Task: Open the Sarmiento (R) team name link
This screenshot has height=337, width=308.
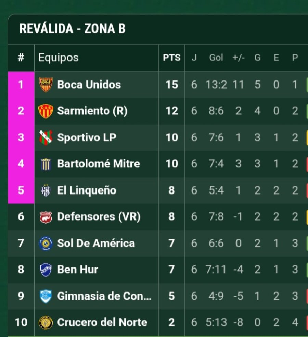Action: coord(92,111)
